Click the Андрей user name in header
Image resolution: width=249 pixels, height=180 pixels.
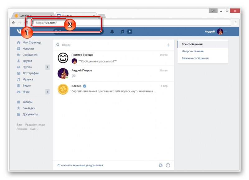point(209,32)
